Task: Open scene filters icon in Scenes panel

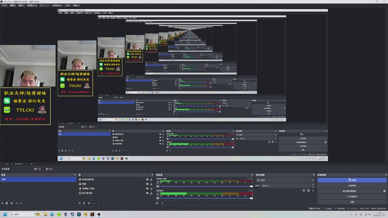Action: click(12, 203)
